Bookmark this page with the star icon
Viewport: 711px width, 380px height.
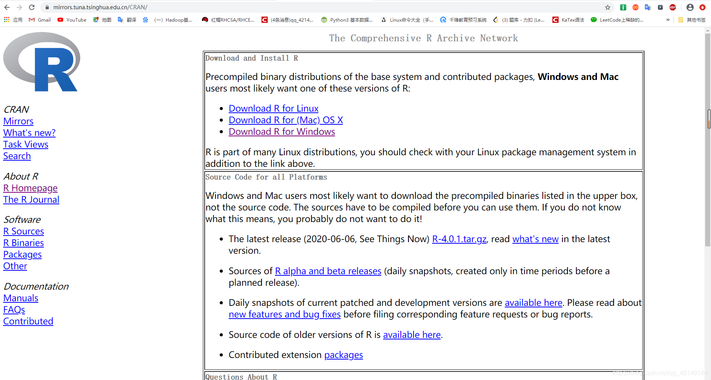[608, 7]
